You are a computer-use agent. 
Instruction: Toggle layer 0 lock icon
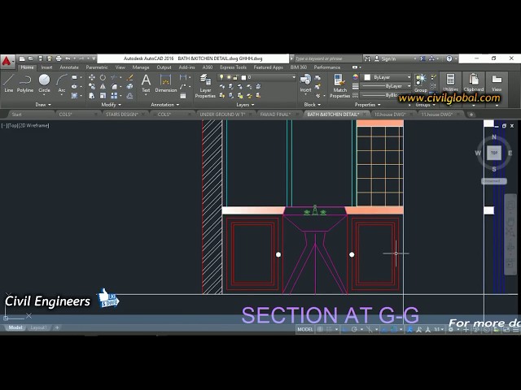(235, 77)
